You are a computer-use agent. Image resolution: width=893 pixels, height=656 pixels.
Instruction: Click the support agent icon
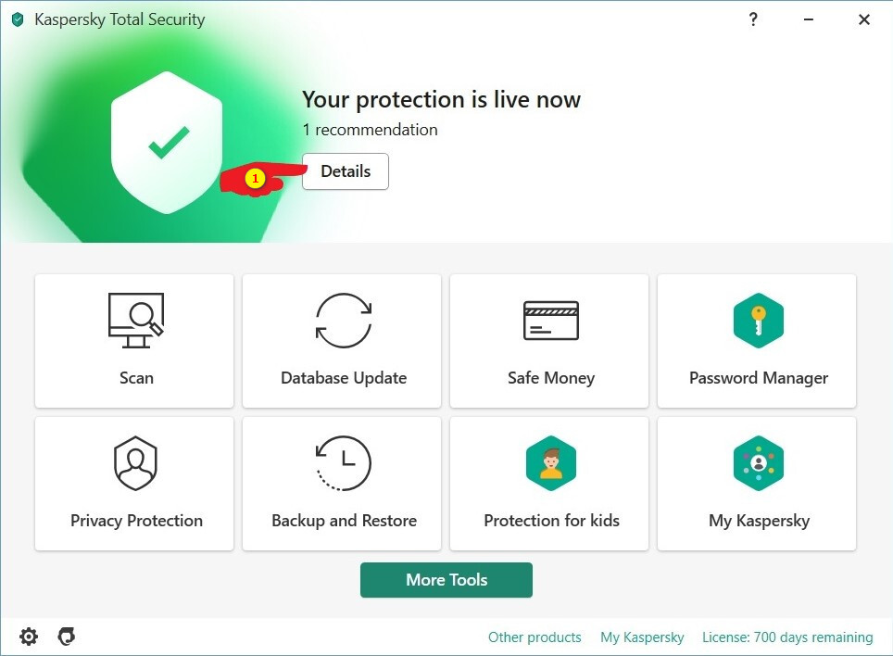[x=66, y=637]
